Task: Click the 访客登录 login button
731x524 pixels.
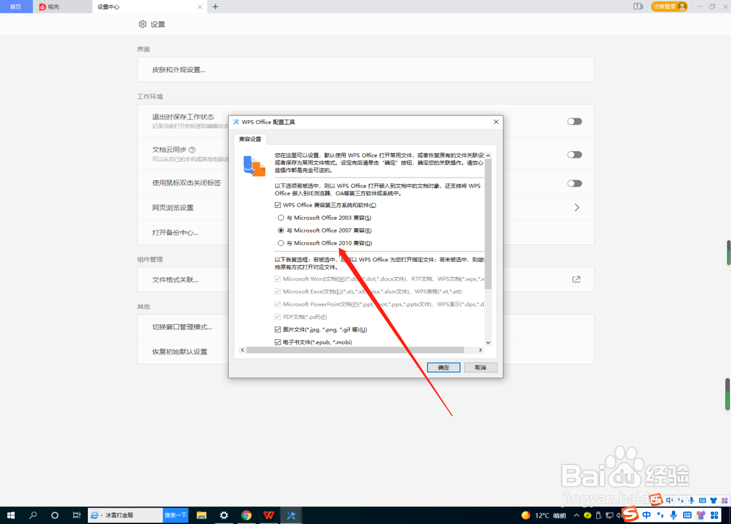Action: point(669,7)
